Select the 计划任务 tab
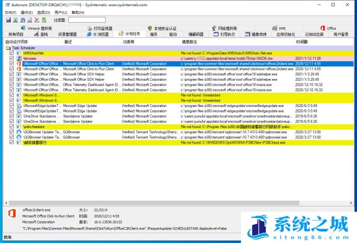357x243 pixels. (129, 34)
